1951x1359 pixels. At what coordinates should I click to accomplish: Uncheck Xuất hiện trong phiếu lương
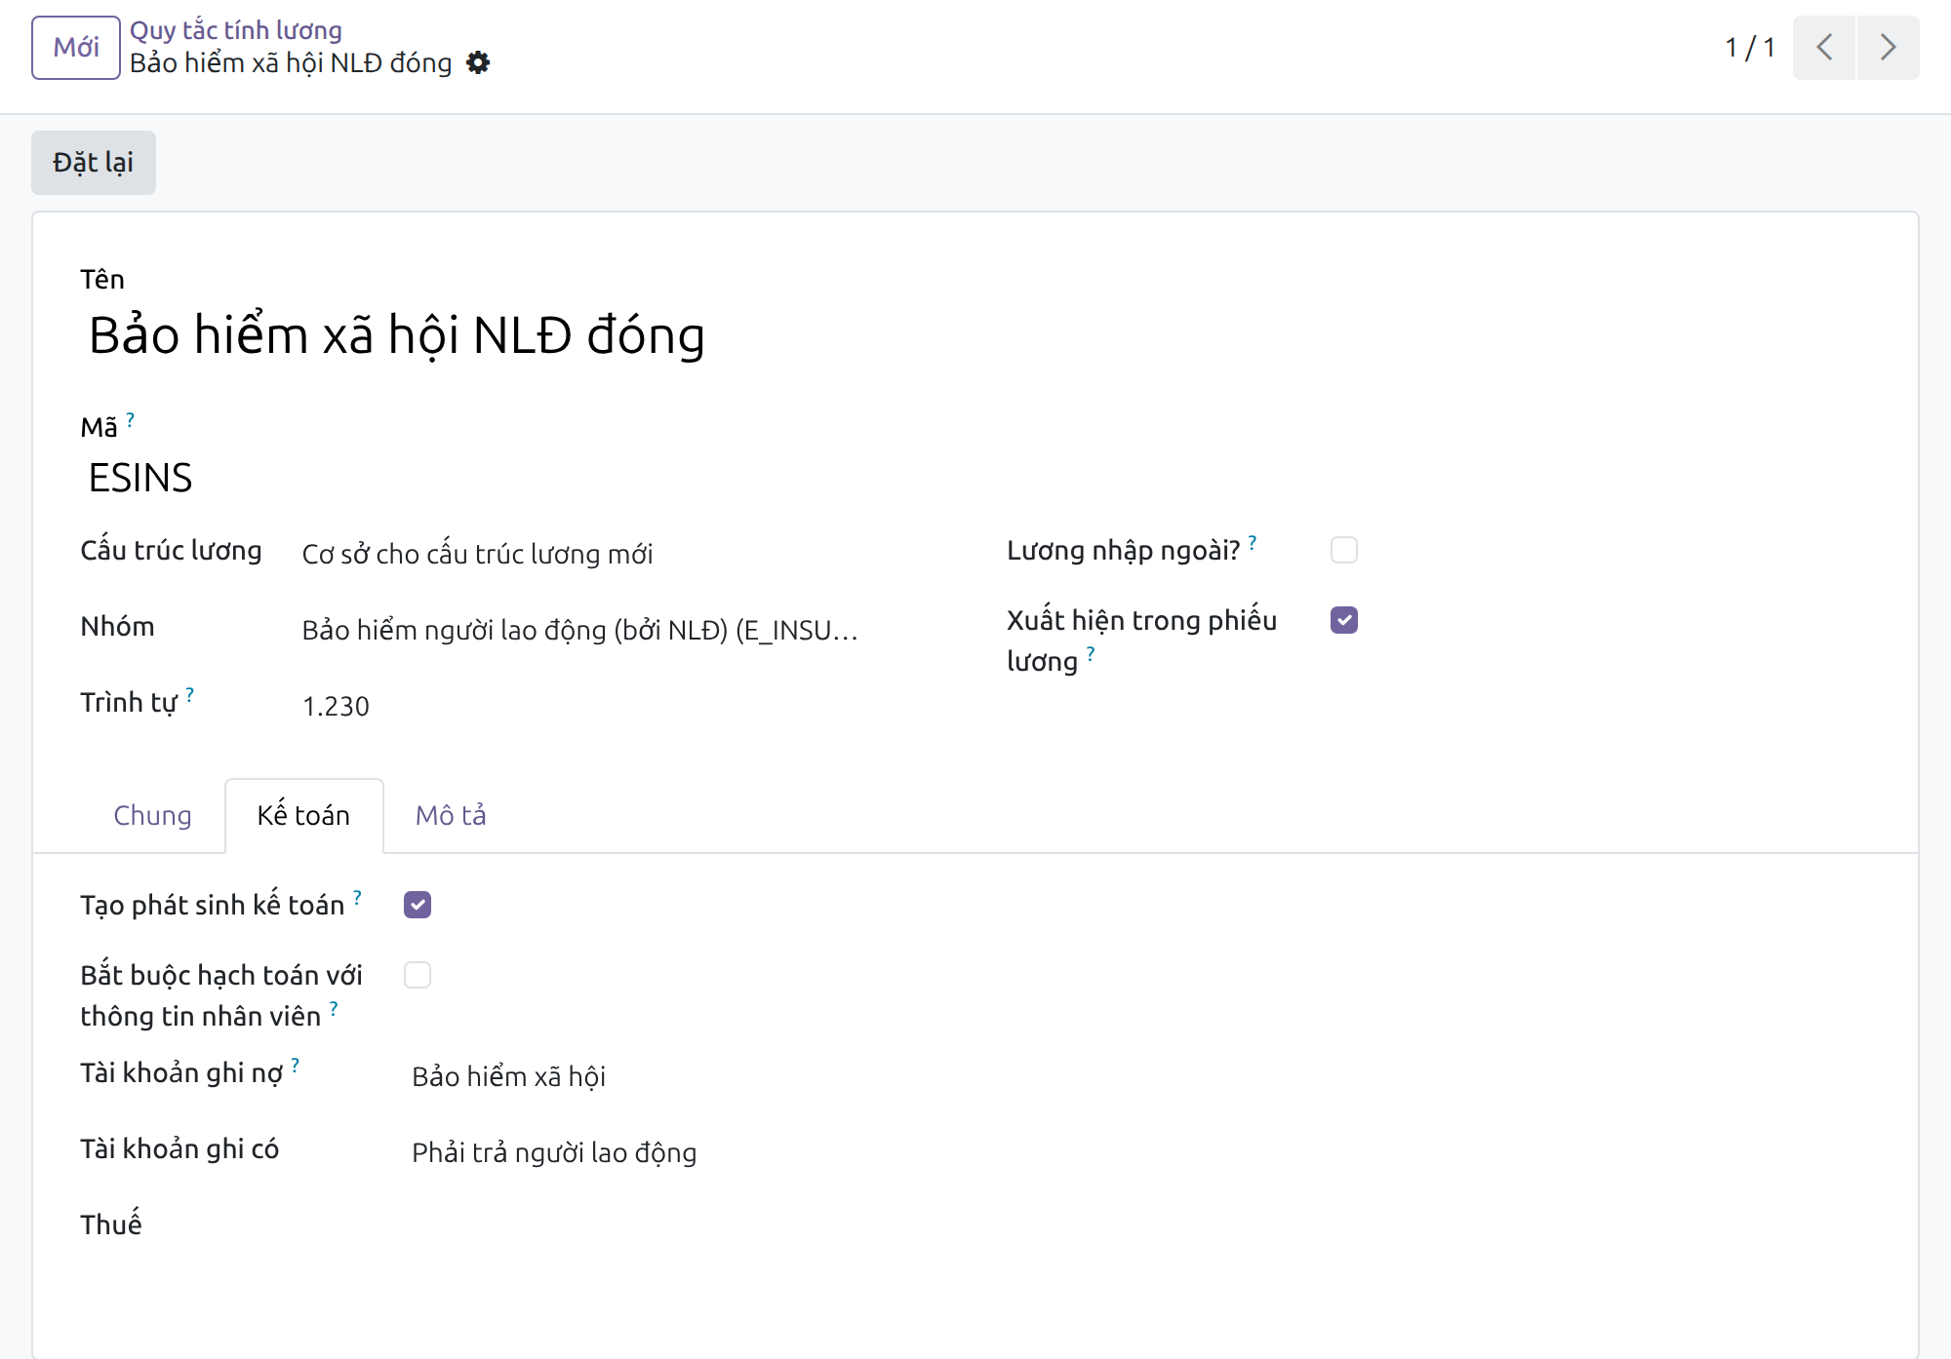[x=1344, y=620]
